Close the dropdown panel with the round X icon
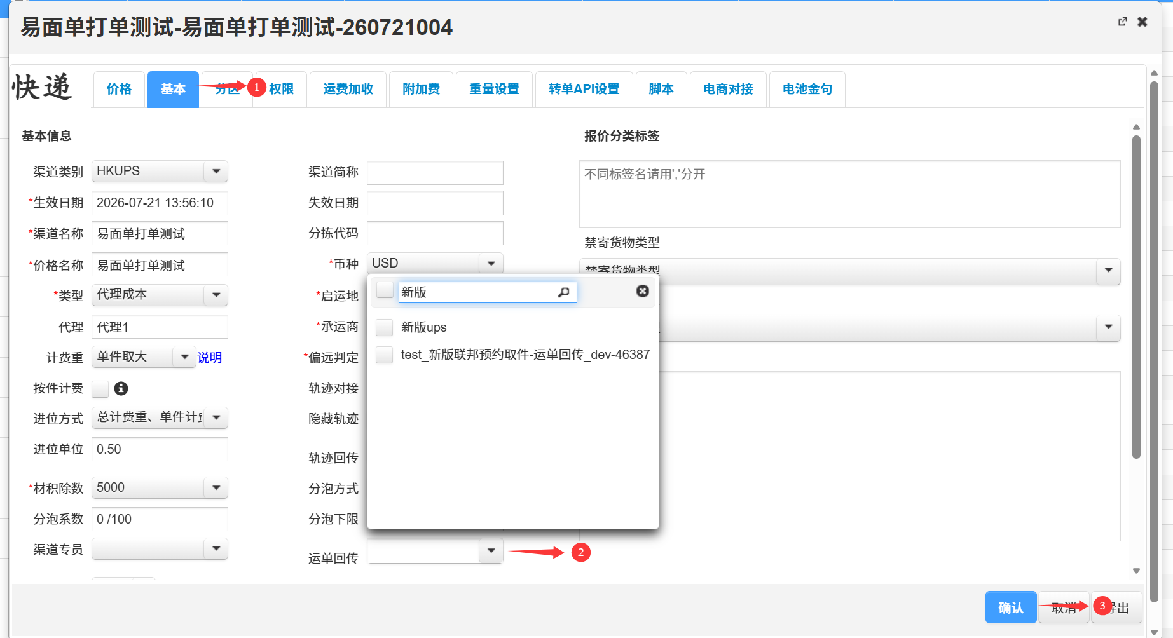The width and height of the screenshot is (1173, 638). pyautogui.click(x=643, y=291)
